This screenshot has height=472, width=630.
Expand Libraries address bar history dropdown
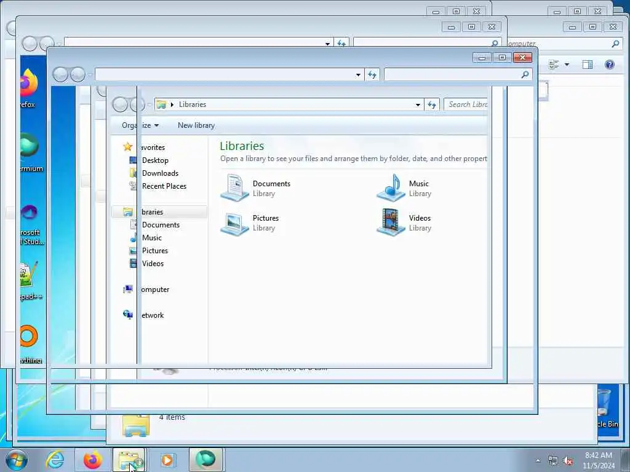[418, 104]
